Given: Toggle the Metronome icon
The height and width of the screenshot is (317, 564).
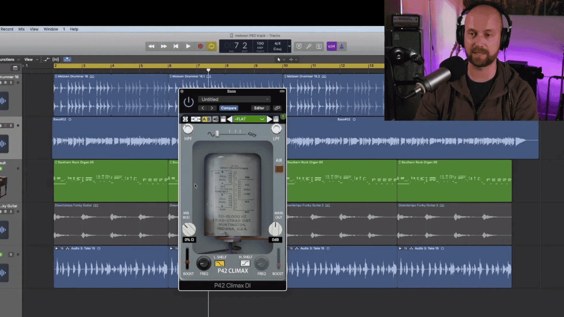Looking at the screenshot, I should 342,46.
